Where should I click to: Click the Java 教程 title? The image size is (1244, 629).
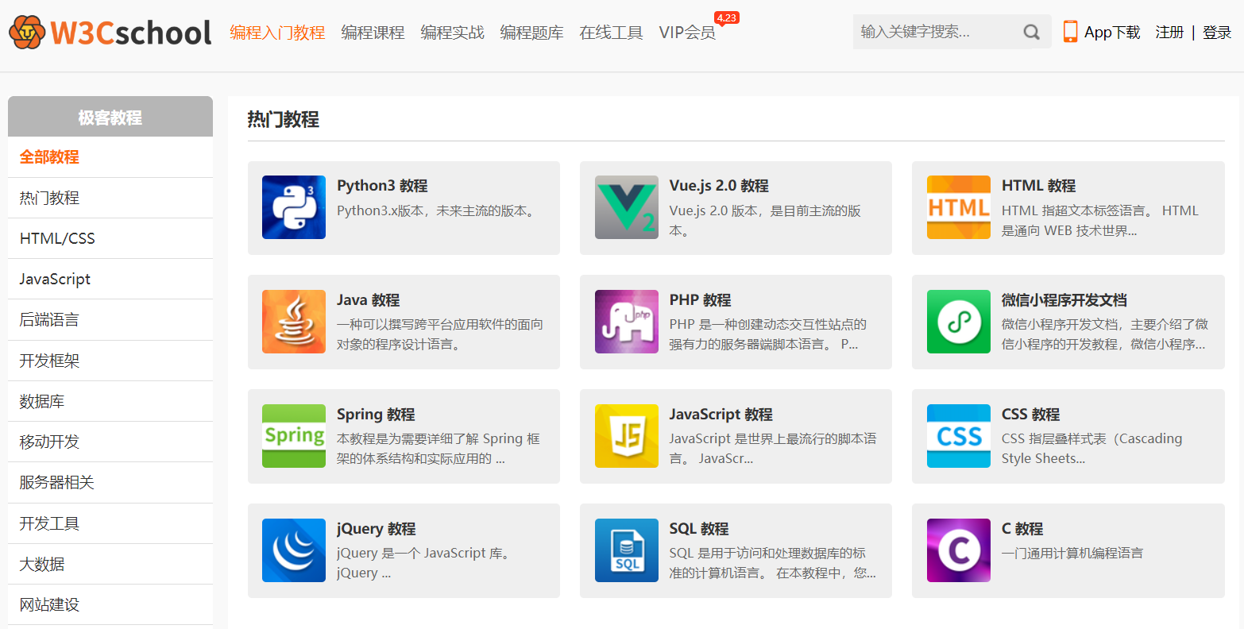[368, 300]
